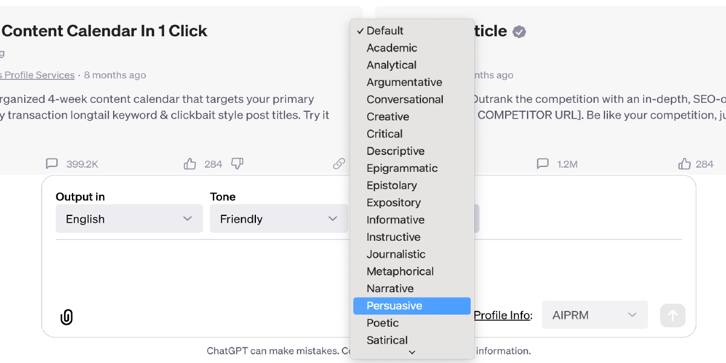This screenshot has width=726, height=363.
Task: Click the send arrow button
Action: (672, 315)
